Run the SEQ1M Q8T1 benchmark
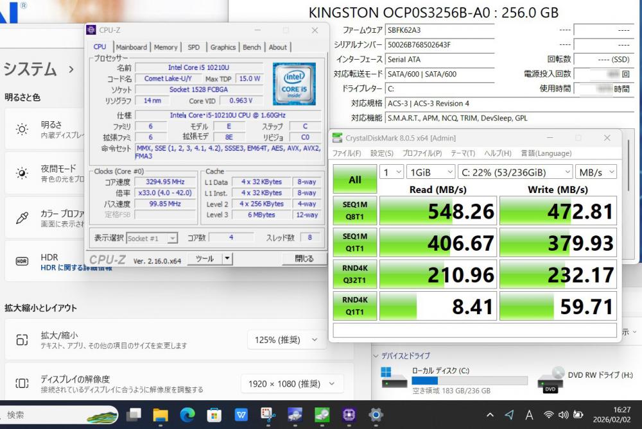Screen dimensions: 642x429 [354, 210]
